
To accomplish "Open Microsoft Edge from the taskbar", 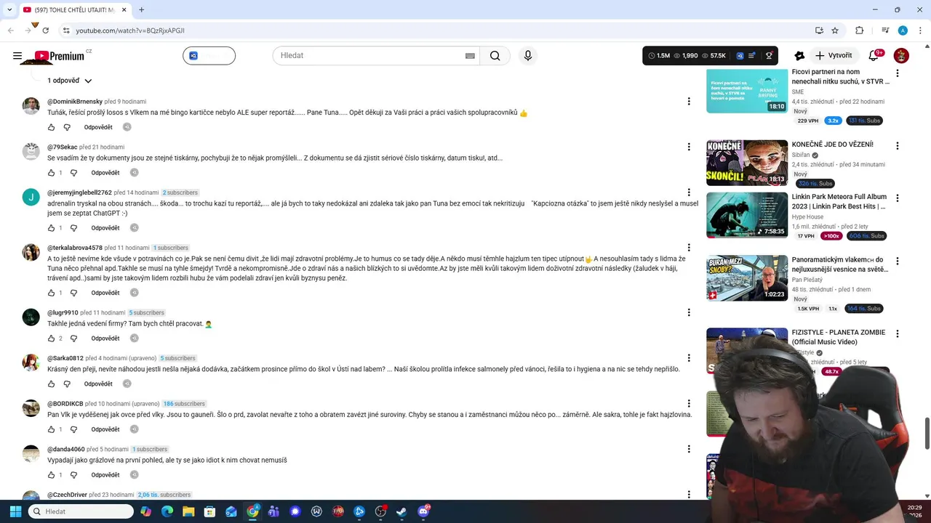I will click(167, 511).
